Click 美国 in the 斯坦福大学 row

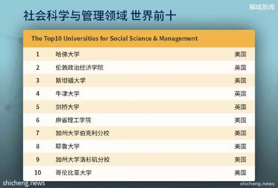click(x=240, y=80)
